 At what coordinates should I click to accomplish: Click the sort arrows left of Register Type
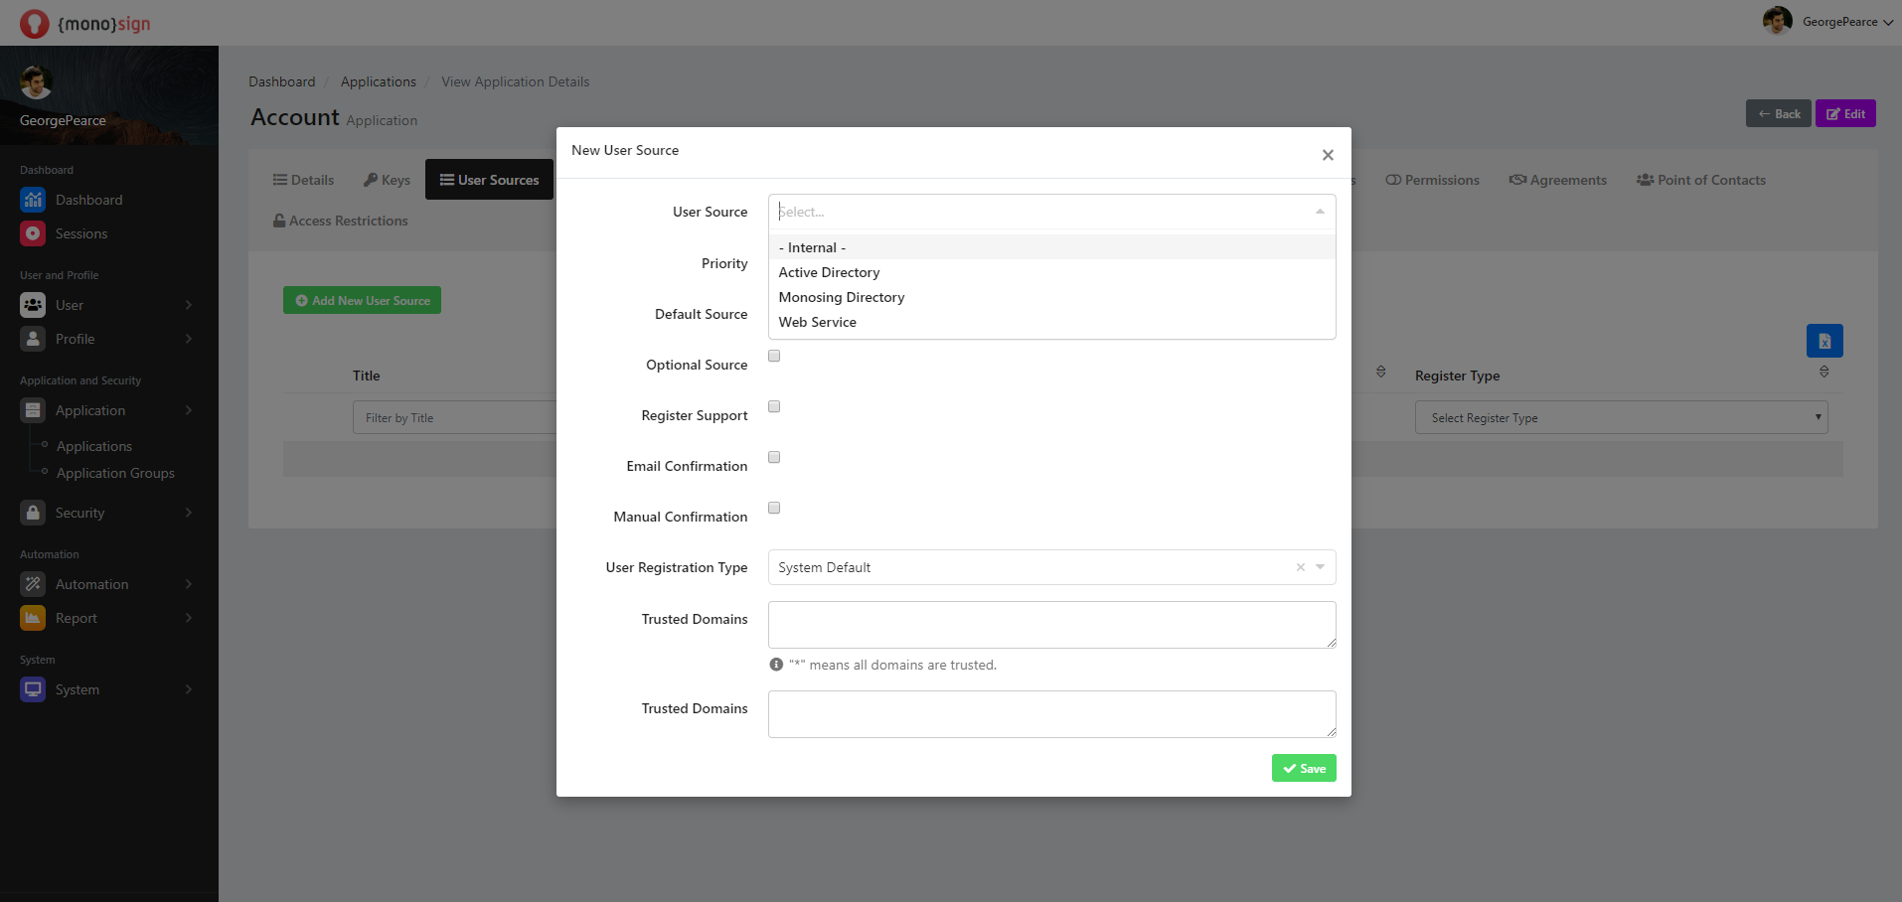(x=1380, y=372)
